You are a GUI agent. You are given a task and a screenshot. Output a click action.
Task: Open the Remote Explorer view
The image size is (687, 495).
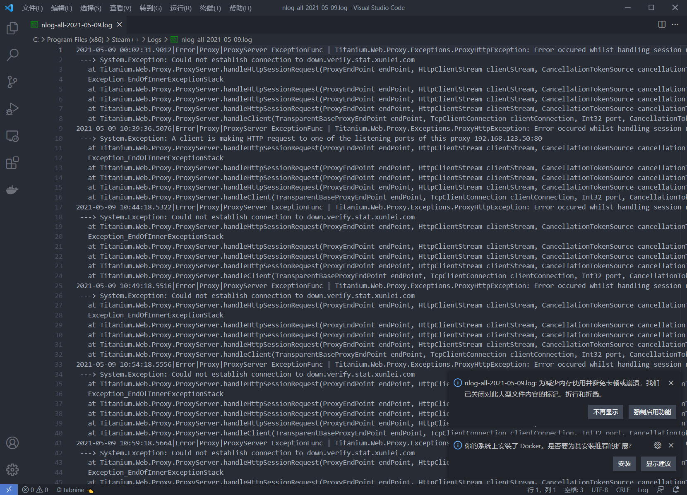12,136
